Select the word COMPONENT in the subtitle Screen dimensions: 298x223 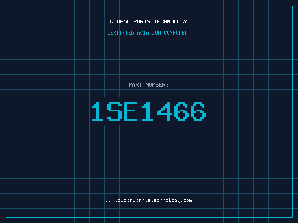(177, 33)
